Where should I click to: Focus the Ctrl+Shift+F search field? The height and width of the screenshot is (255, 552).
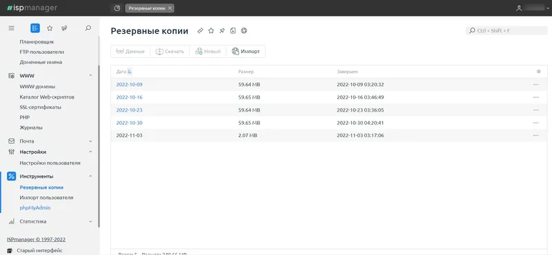point(506,30)
